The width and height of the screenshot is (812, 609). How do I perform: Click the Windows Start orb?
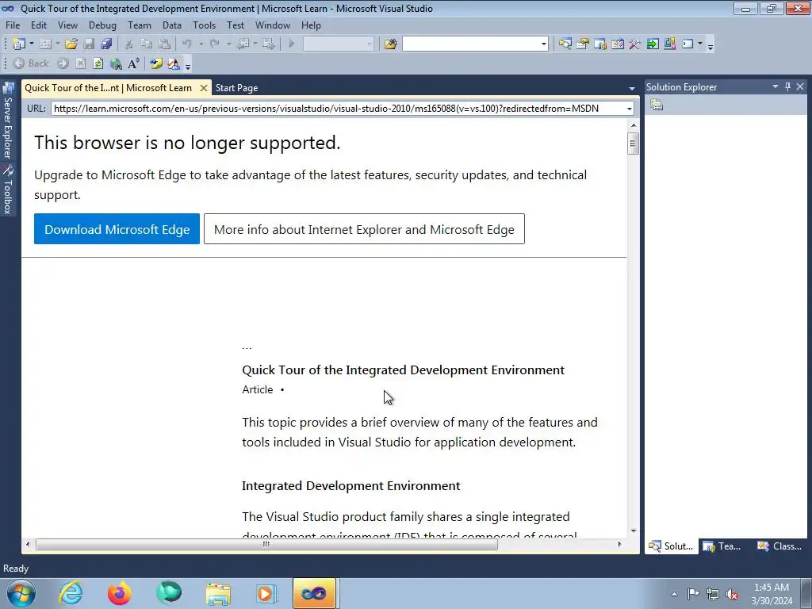(21, 593)
